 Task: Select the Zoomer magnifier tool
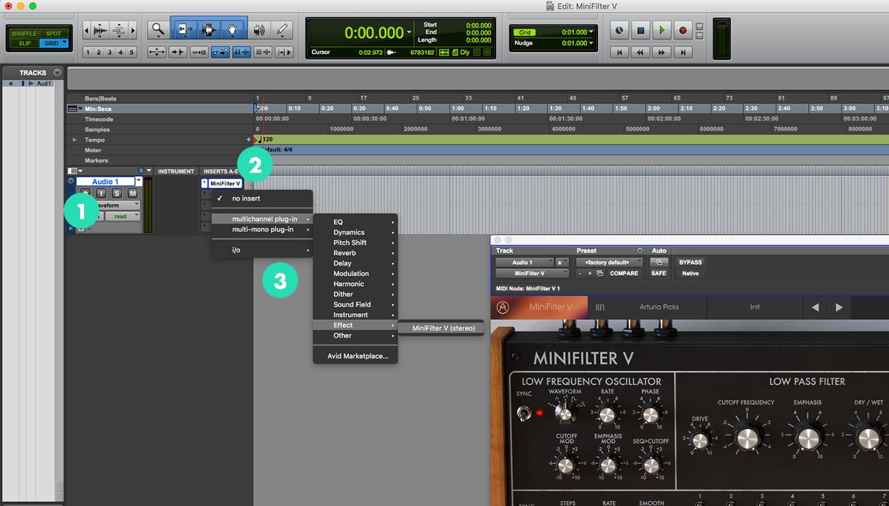point(157,30)
